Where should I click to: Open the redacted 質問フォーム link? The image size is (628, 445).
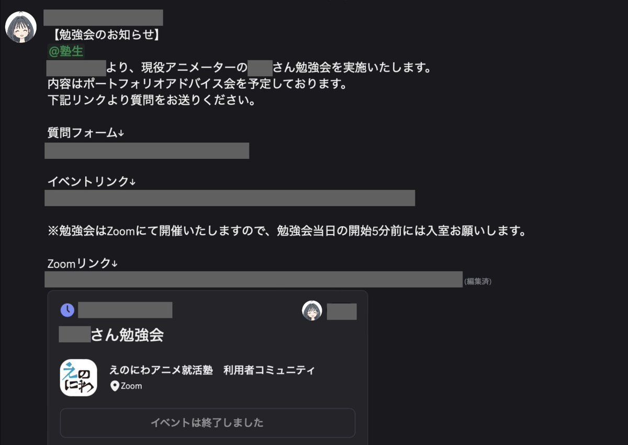(x=147, y=151)
